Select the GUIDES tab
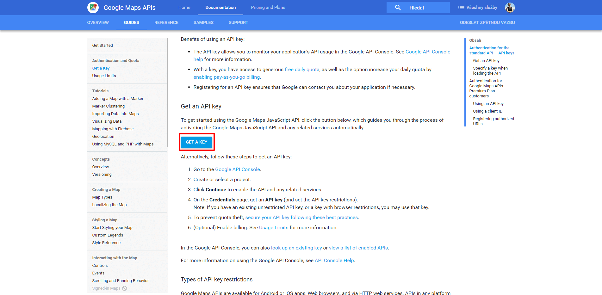 [x=132, y=22]
